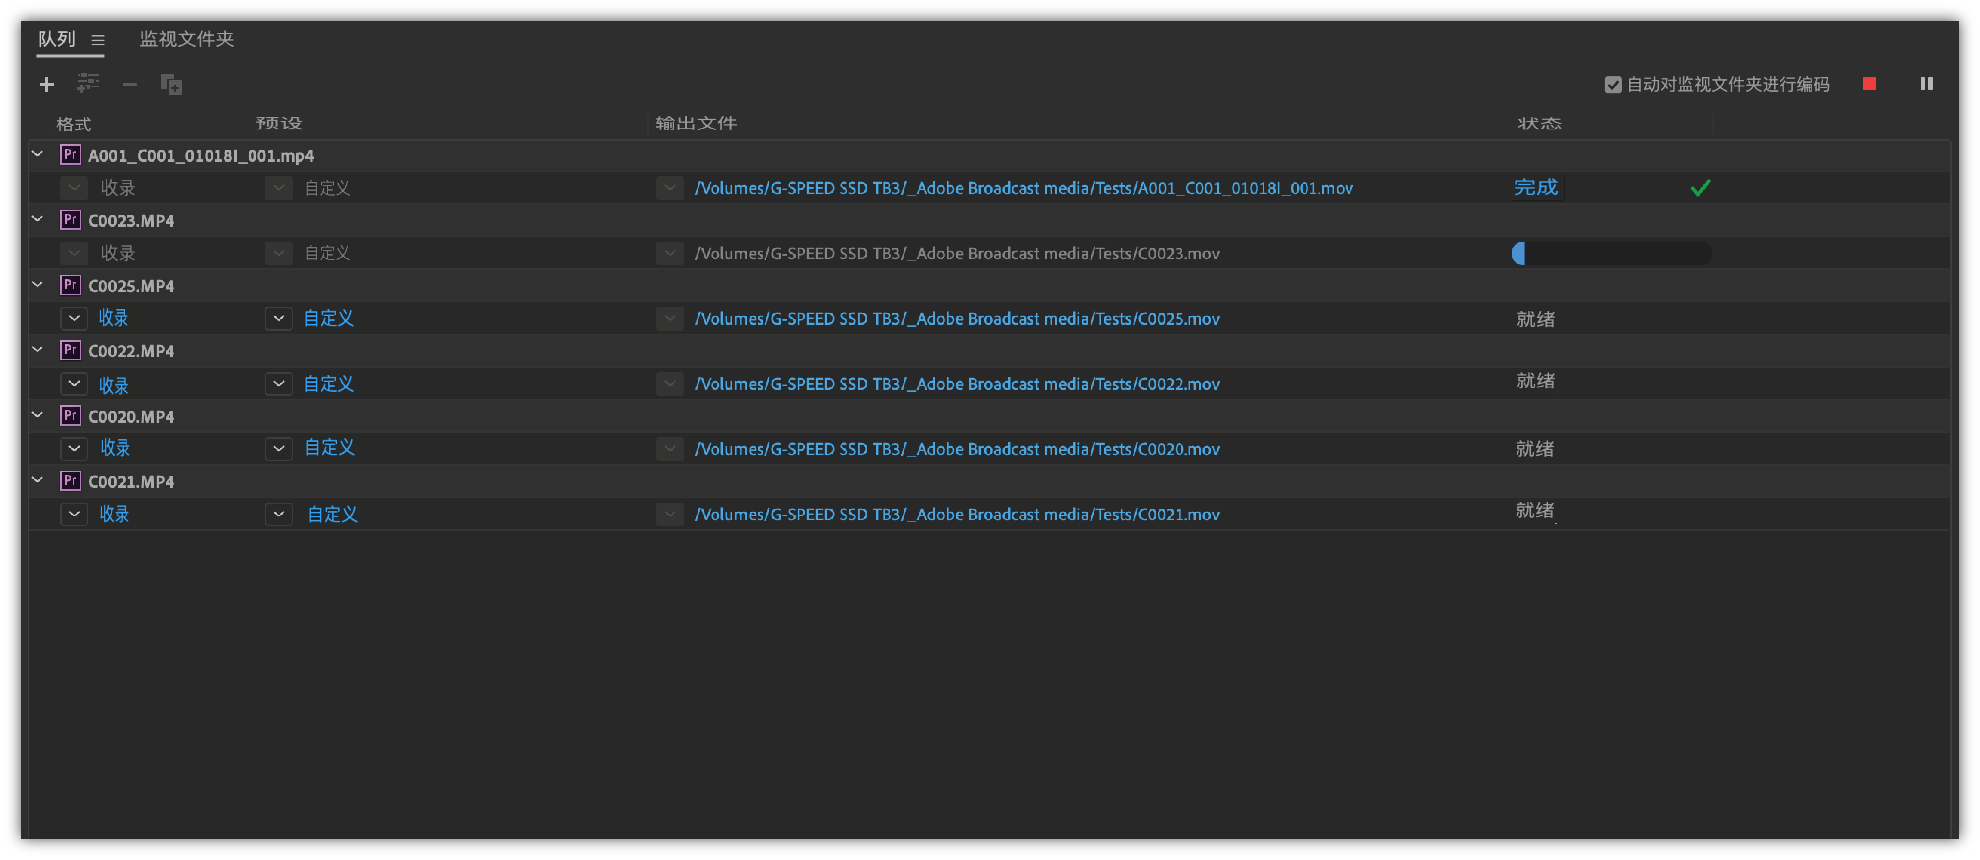
Task: Open output file dropdown for C0020.MP4
Action: (670, 450)
